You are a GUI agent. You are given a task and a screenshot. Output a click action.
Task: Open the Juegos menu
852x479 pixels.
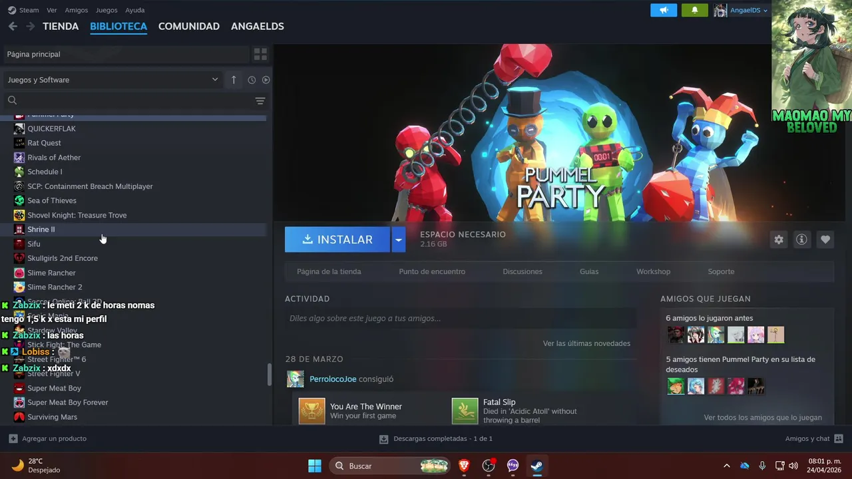(106, 10)
